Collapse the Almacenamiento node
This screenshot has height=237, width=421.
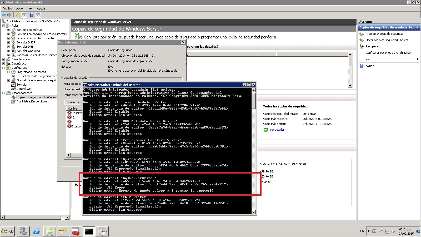4,93
